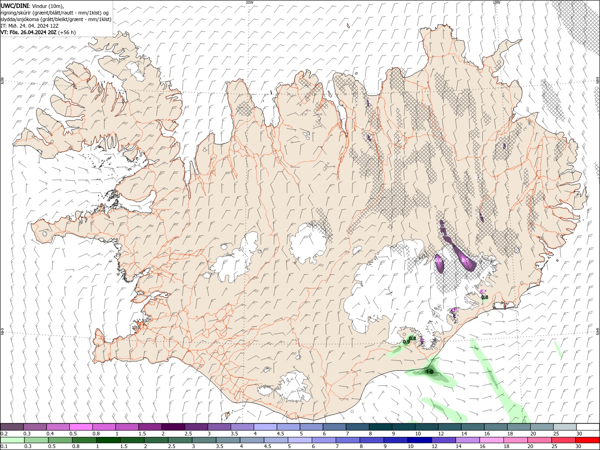Pick the rain legend swatch starting at 2.5
600x450 pixels.
tap(180, 440)
